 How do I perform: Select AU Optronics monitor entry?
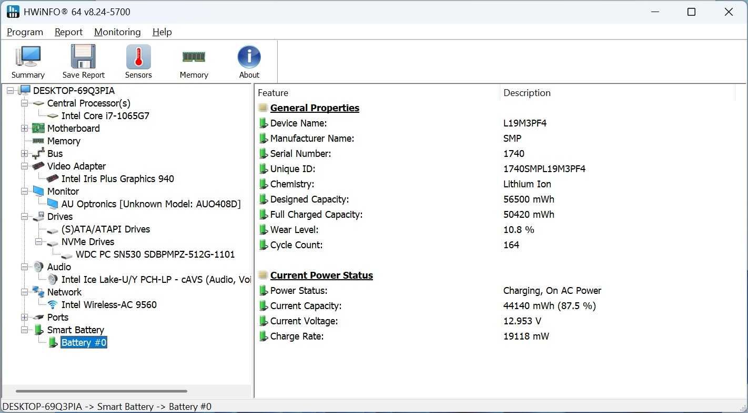(151, 204)
